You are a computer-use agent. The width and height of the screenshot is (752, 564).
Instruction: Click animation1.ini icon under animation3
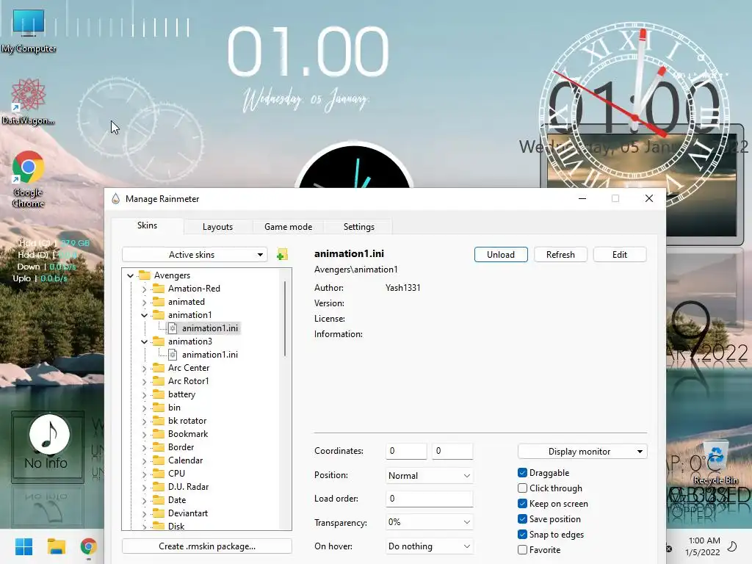pyautogui.click(x=173, y=355)
